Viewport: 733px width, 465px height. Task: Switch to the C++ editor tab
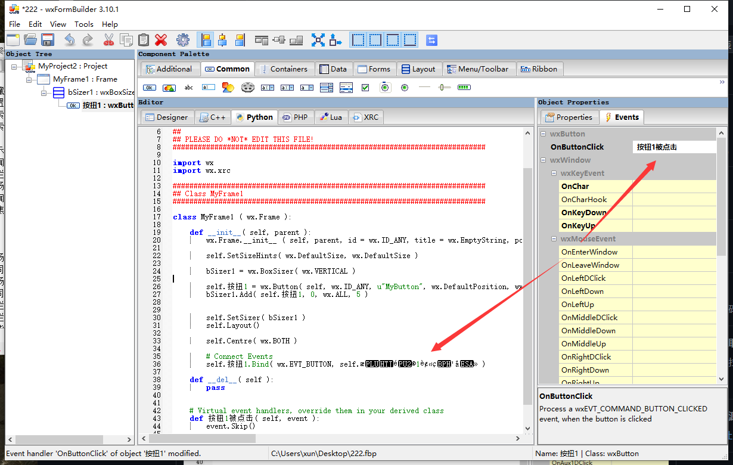212,117
